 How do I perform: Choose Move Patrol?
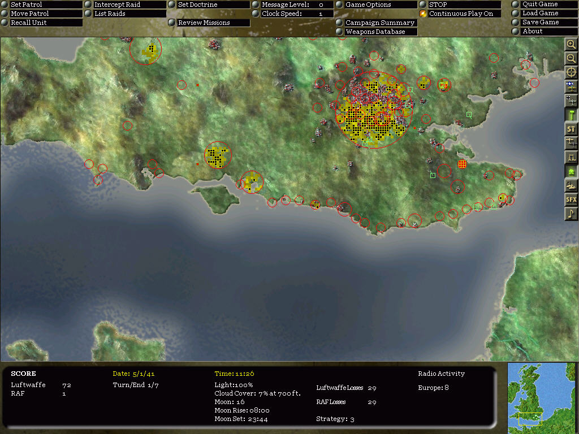pyautogui.click(x=41, y=14)
